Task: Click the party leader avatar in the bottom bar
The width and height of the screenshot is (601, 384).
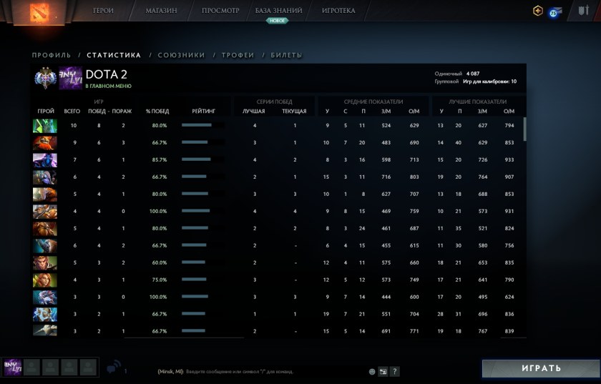Action: coord(13,367)
